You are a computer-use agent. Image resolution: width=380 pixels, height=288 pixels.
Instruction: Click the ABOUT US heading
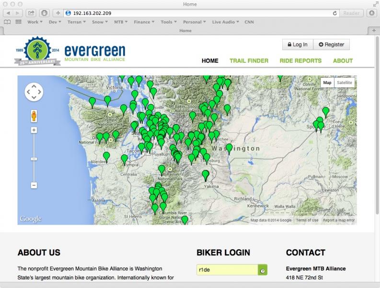pos(39,252)
